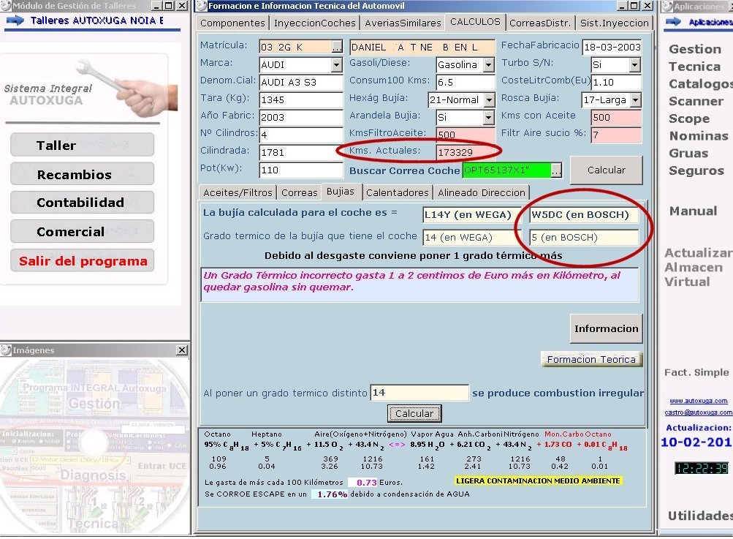
Task: Open the Contabilidad module
Action: [83, 202]
